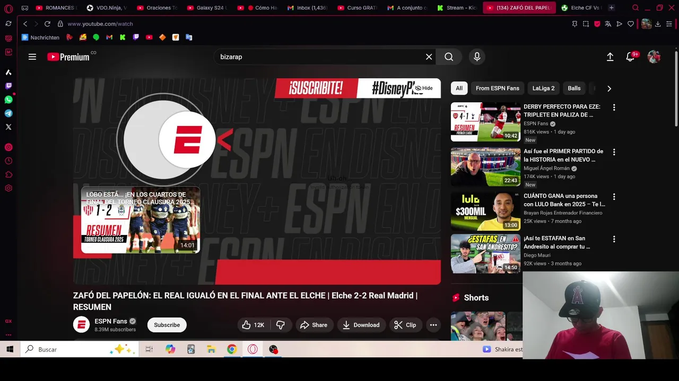The height and width of the screenshot is (381, 679).
Task: Open the ad blocker shield icon
Action: coord(597,24)
